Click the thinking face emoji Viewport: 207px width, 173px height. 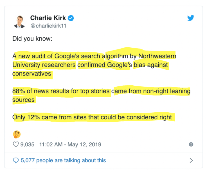[17, 134]
